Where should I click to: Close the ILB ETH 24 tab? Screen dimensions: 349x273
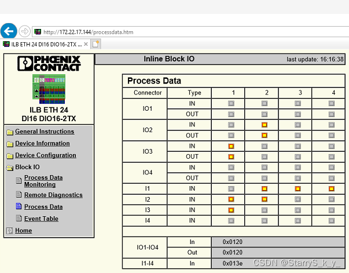[86, 44]
